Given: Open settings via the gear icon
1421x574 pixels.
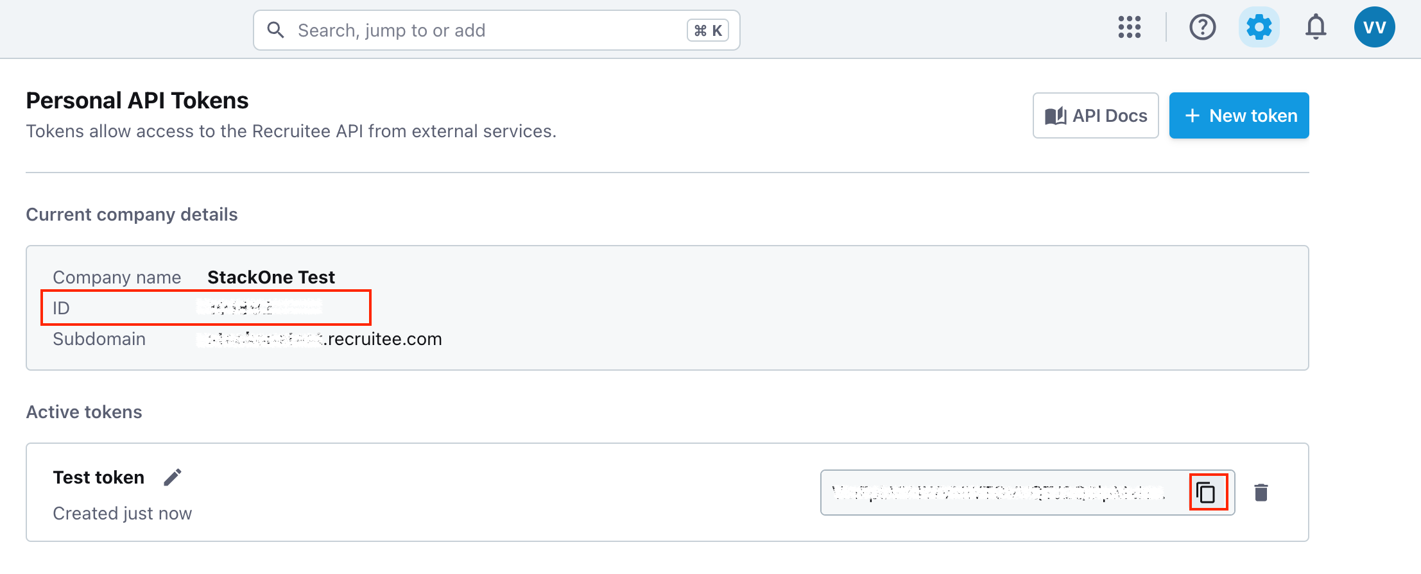Looking at the screenshot, I should pyautogui.click(x=1258, y=28).
